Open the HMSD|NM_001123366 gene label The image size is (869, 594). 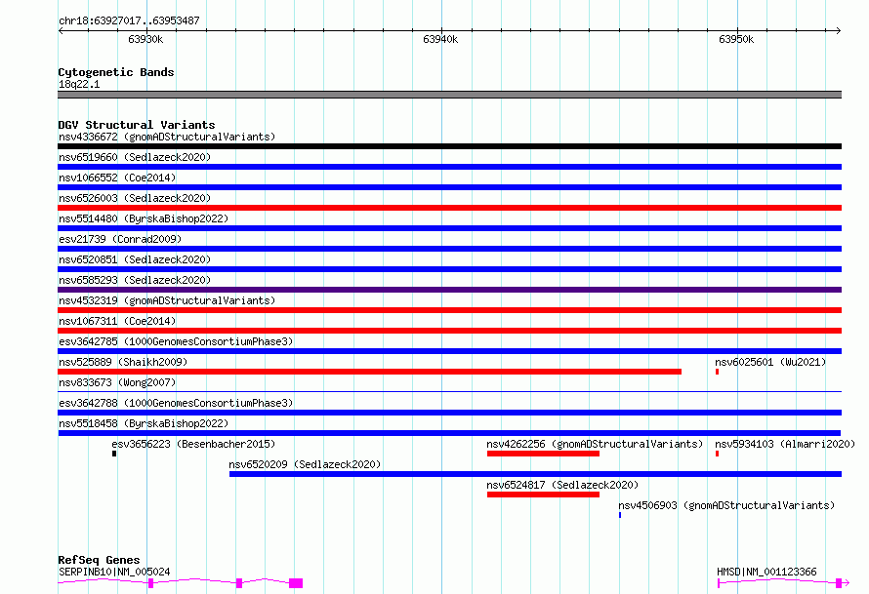766,572
